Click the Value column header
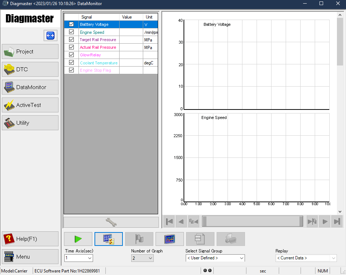 pos(131,17)
